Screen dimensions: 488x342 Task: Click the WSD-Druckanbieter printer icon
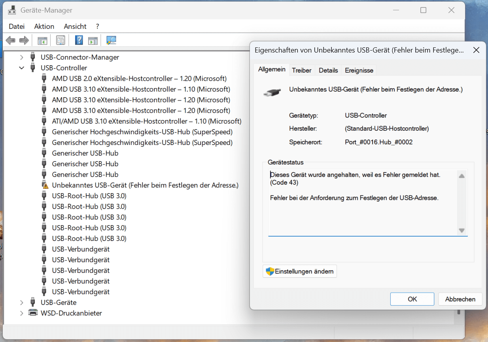tap(33, 313)
